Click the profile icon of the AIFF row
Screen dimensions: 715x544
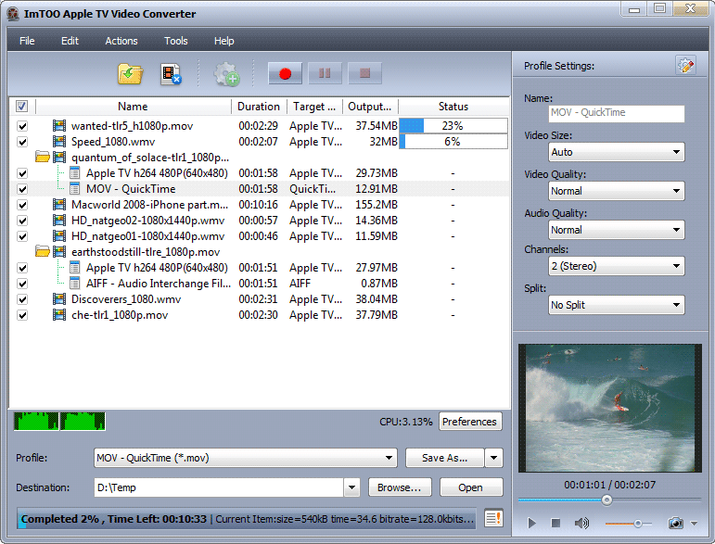click(x=75, y=284)
